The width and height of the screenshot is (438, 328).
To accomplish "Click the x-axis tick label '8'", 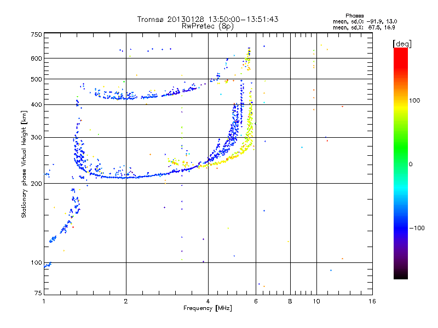I will click(x=290, y=301).
